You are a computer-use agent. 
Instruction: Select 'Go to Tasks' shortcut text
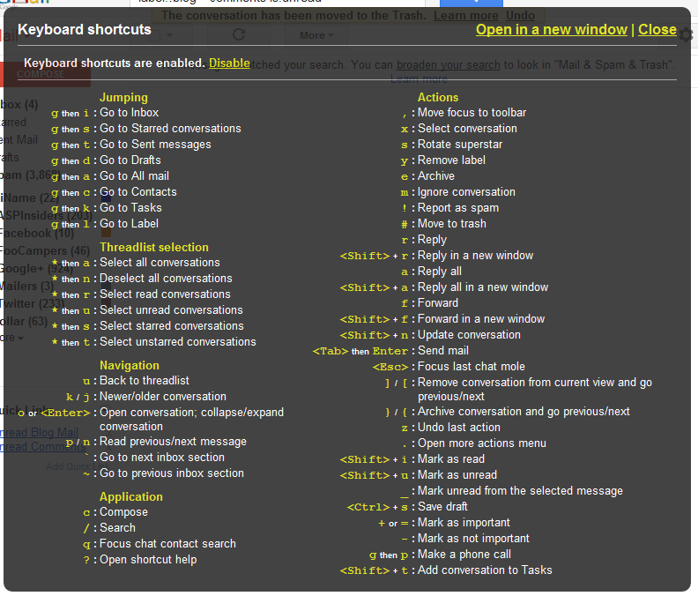click(130, 207)
